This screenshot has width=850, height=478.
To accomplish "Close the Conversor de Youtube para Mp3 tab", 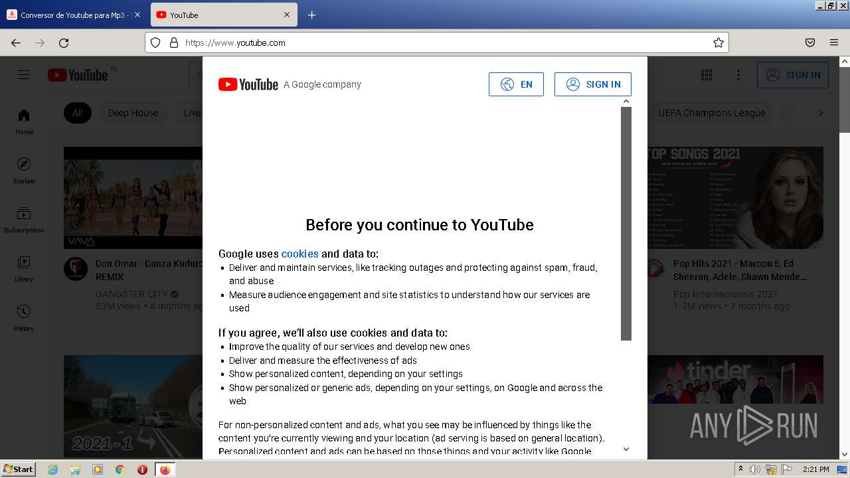I will (x=137, y=15).
